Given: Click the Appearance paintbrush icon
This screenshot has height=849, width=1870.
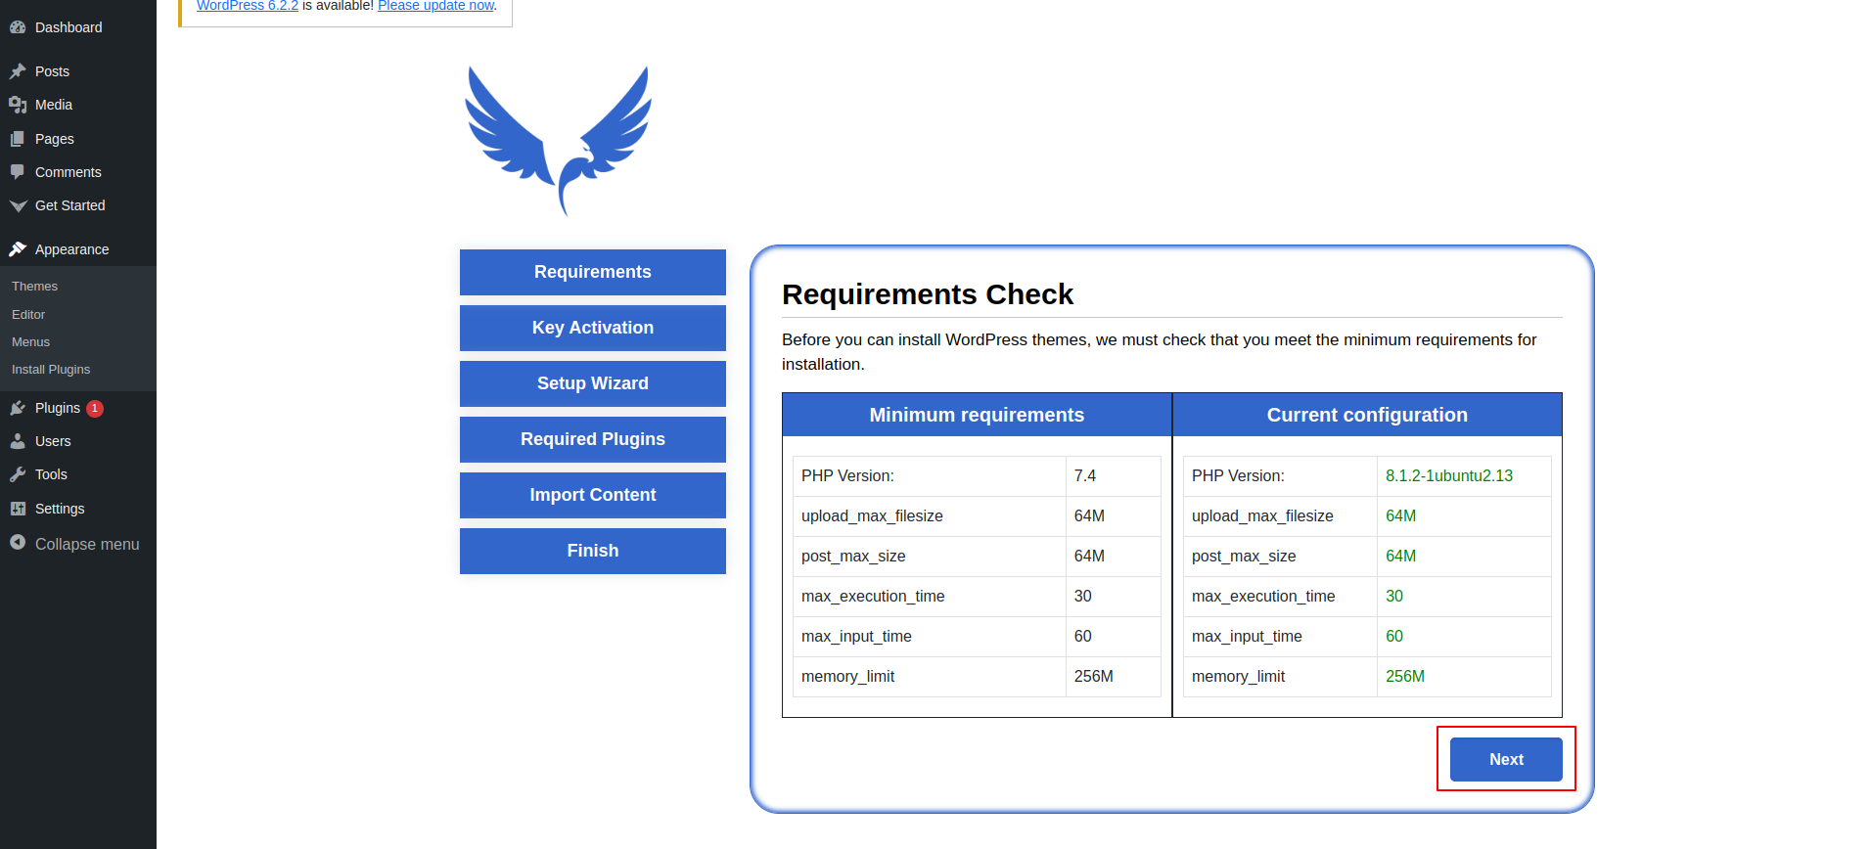Looking at the screenshot, I should point(18,249).
